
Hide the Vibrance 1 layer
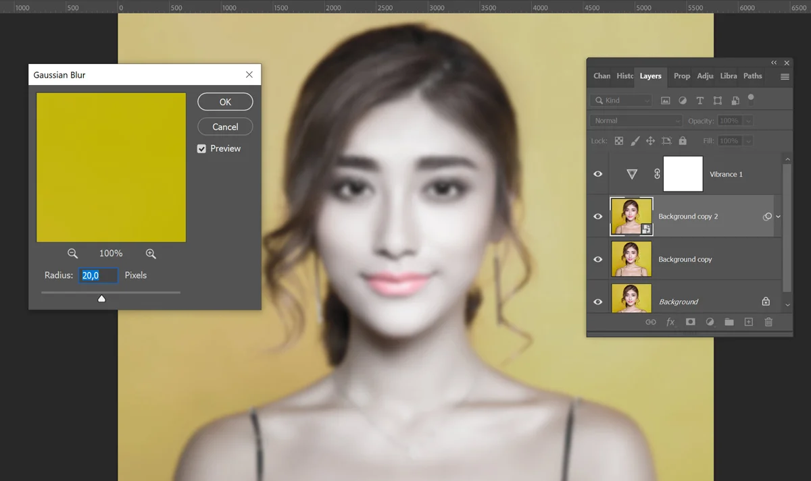(597, 174)
